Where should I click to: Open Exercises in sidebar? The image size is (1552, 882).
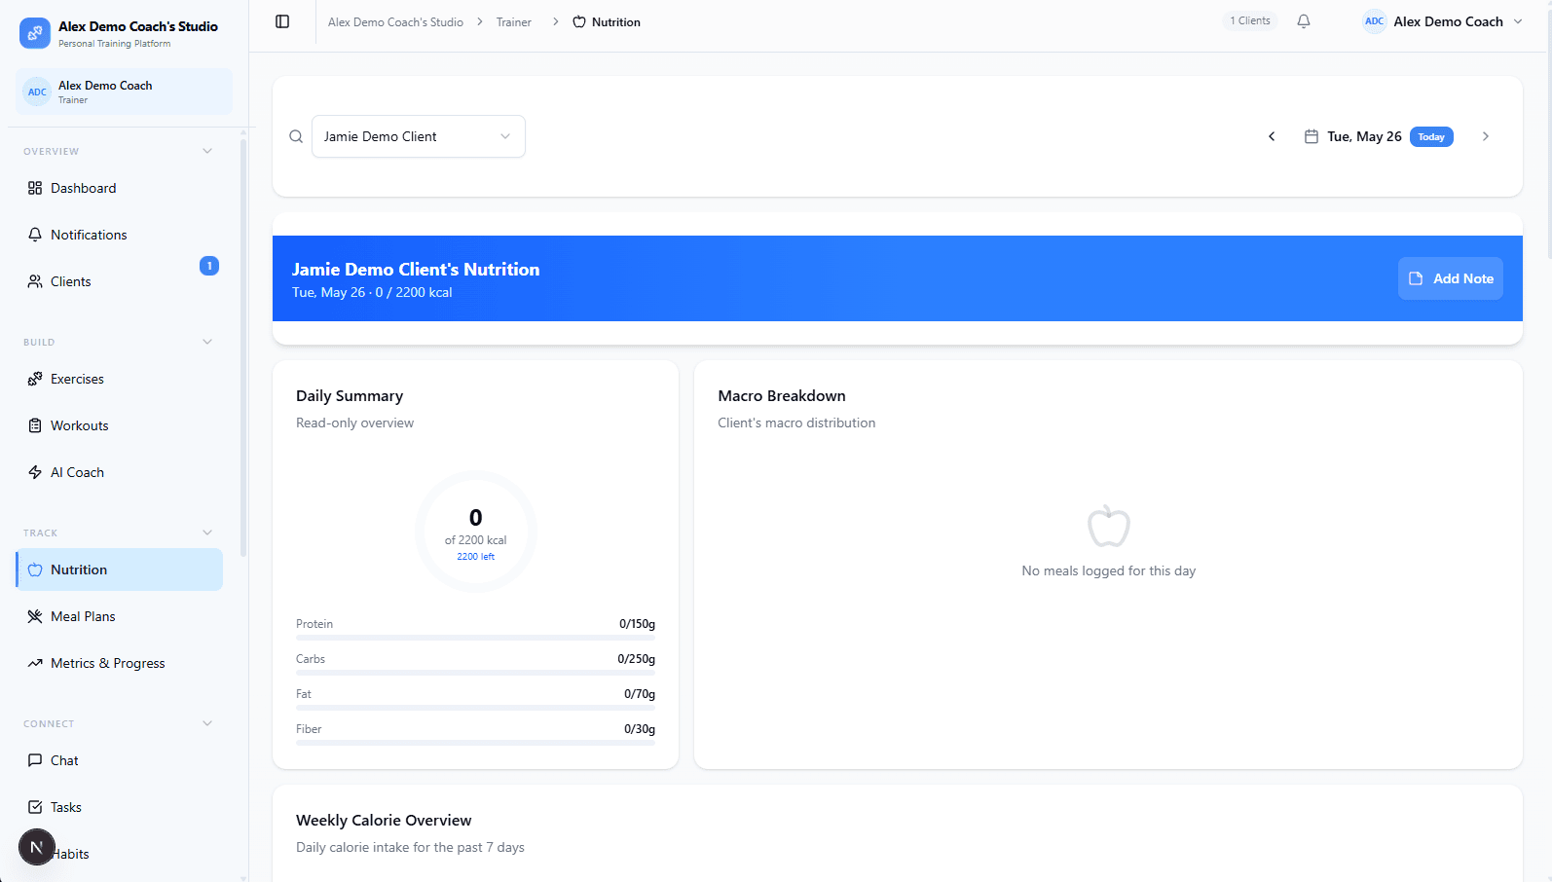tap(119, 379)
